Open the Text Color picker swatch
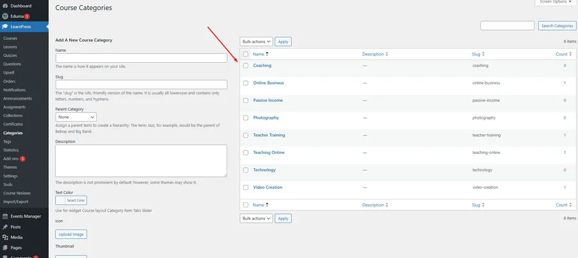The height and width of the screenshot is (258, 578). 60,200
